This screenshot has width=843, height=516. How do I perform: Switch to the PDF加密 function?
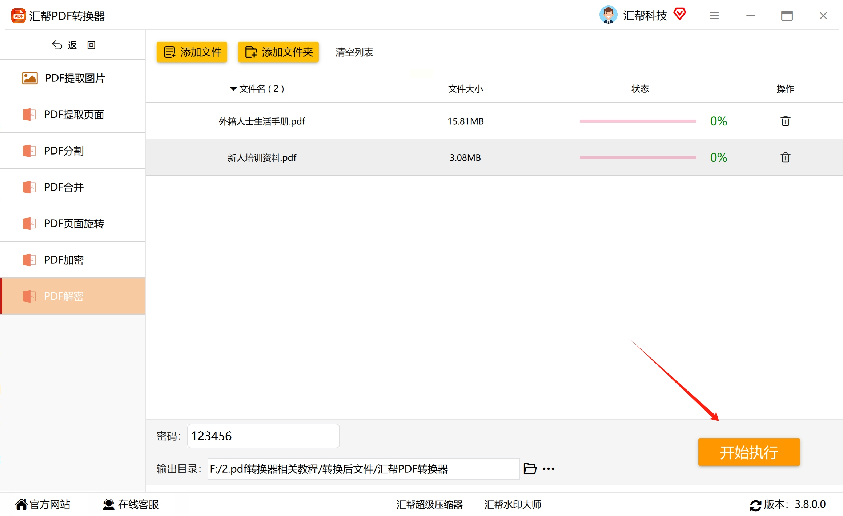[73, 260]
